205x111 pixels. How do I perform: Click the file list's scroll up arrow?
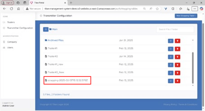tap(193, 40)
